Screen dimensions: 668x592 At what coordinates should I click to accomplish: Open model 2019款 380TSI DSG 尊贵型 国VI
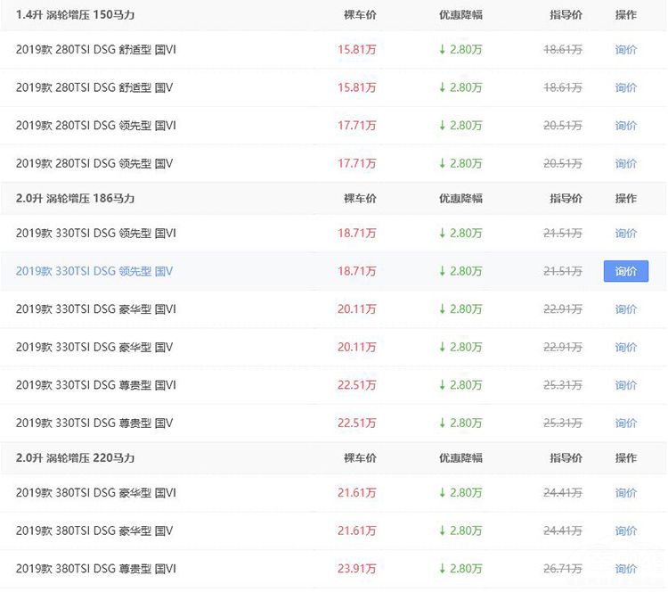(x=96, y=569)
